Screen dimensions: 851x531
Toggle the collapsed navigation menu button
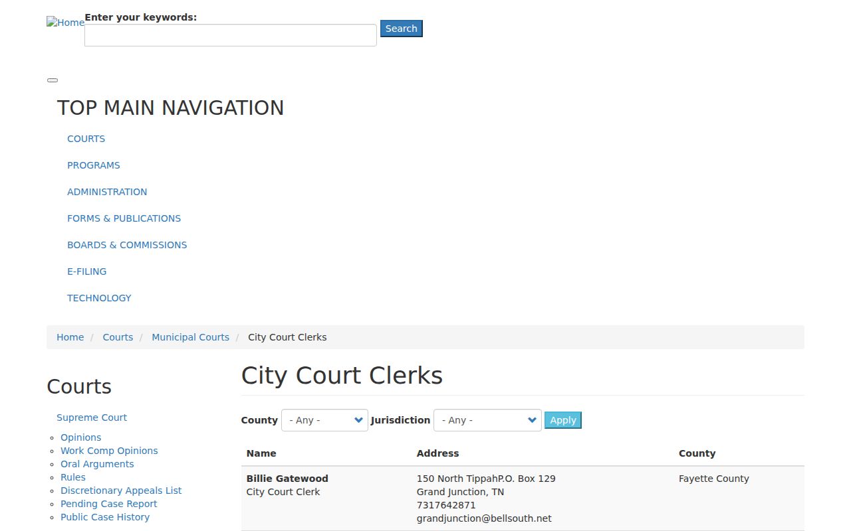(53, 80)
